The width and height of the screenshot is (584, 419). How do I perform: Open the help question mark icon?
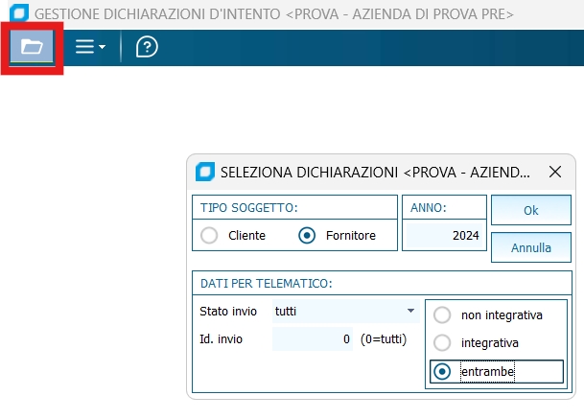point(147,47)
